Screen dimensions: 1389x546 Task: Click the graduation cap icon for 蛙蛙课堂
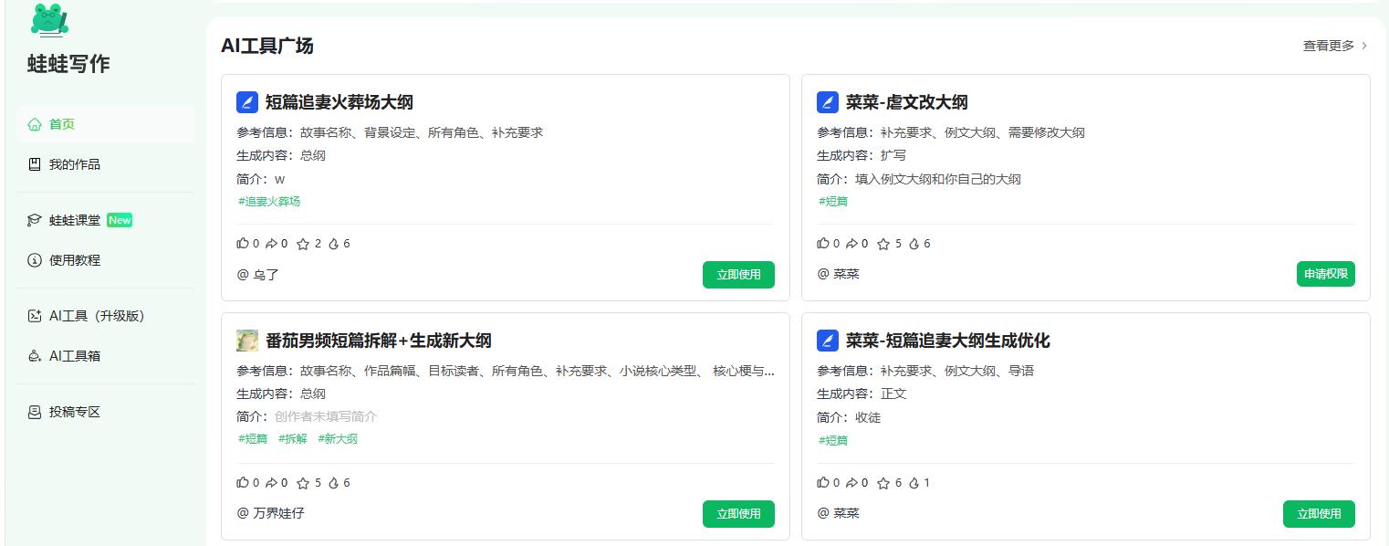tap(34, 220)
